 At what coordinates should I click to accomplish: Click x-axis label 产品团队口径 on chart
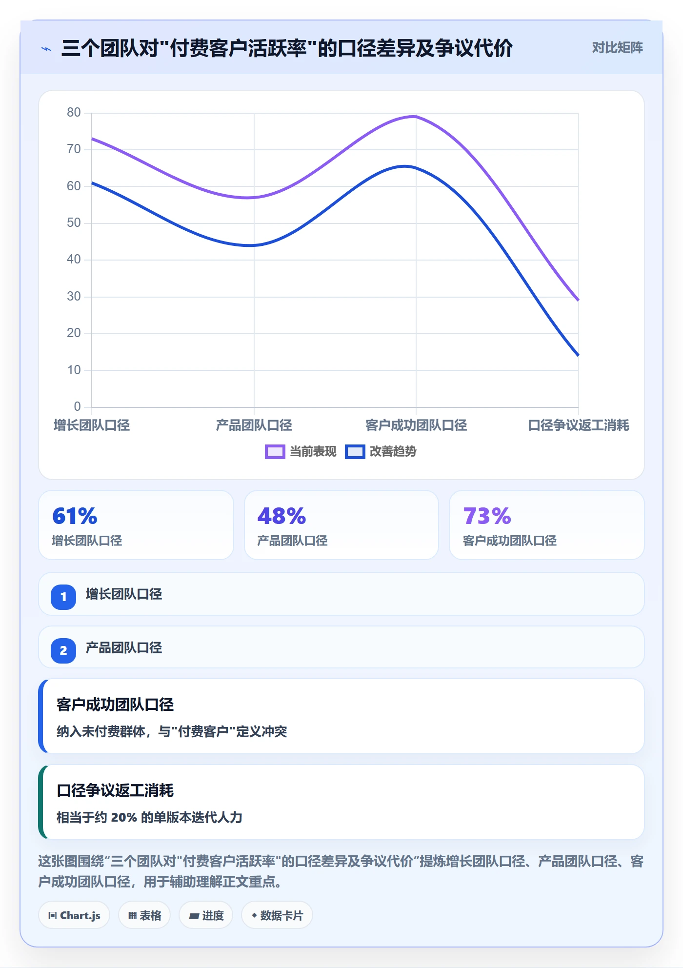point(254,425)
